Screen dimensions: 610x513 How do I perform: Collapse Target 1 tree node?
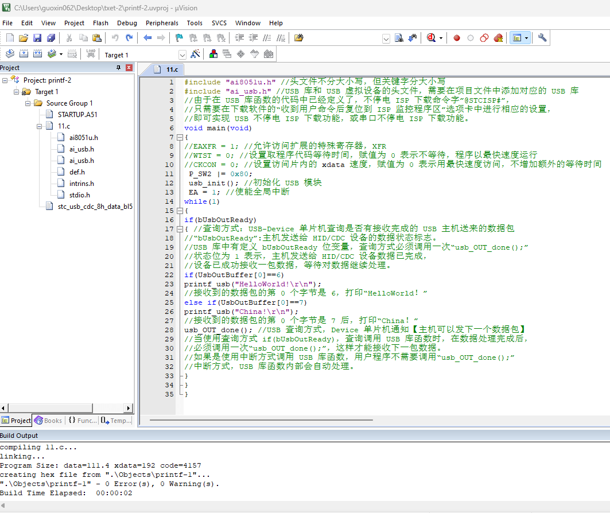pos(16,92)
